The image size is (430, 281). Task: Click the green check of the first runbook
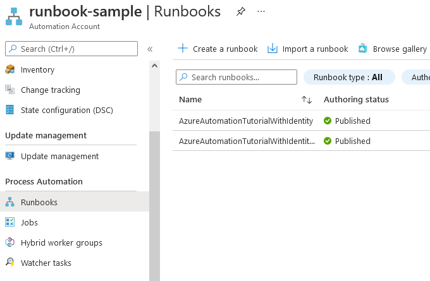(328, 121)
